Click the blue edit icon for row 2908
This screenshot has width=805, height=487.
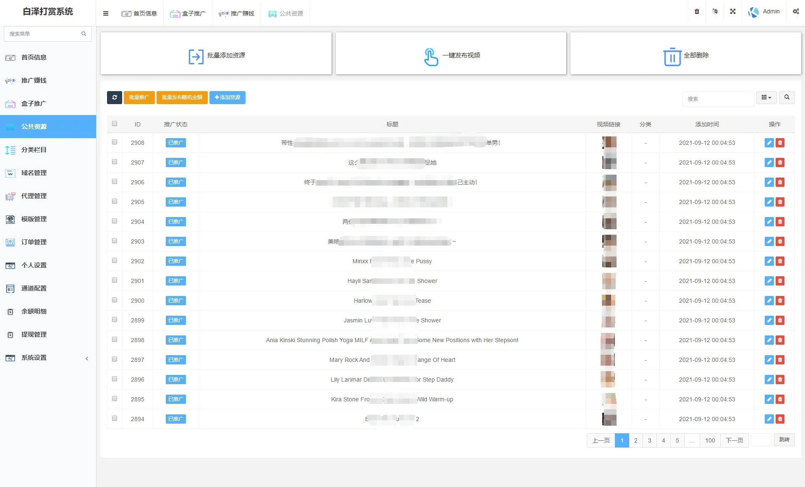coord(769,143)
